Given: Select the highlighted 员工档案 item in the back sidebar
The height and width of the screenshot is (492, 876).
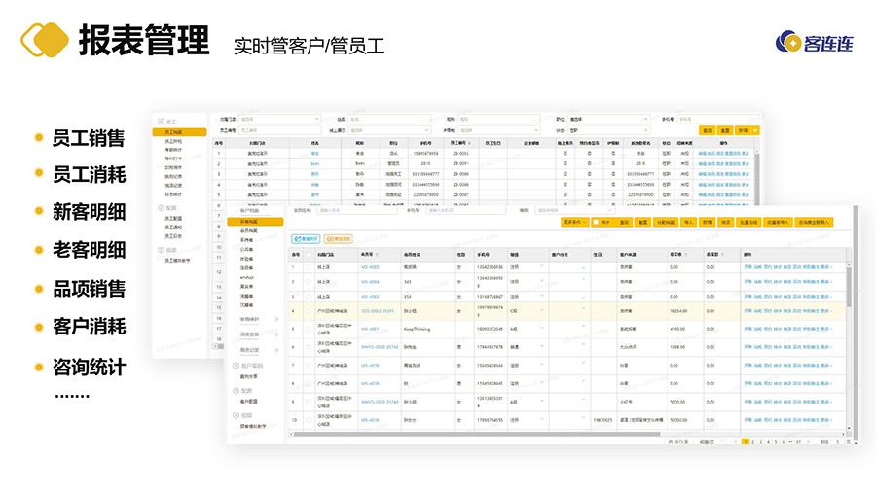Looking at the screenshot, I should (179, 133).
